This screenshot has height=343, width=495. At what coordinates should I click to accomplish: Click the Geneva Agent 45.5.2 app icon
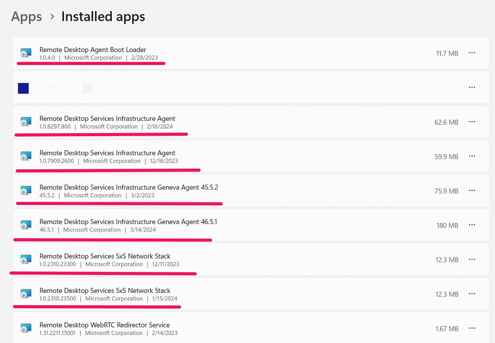26,191
